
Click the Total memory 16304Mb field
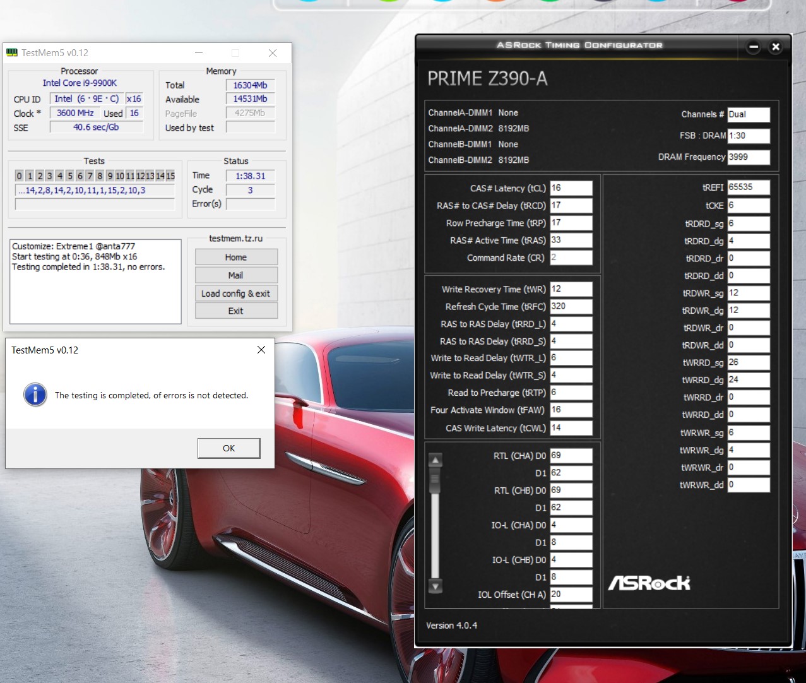point(250,85)
